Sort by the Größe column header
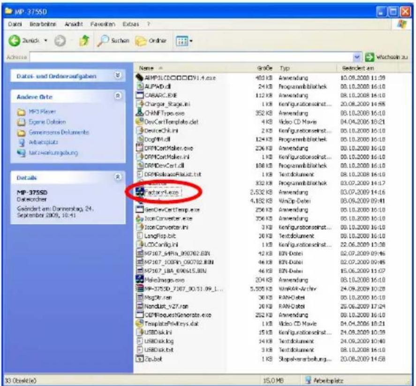 [x=265, y=68]
